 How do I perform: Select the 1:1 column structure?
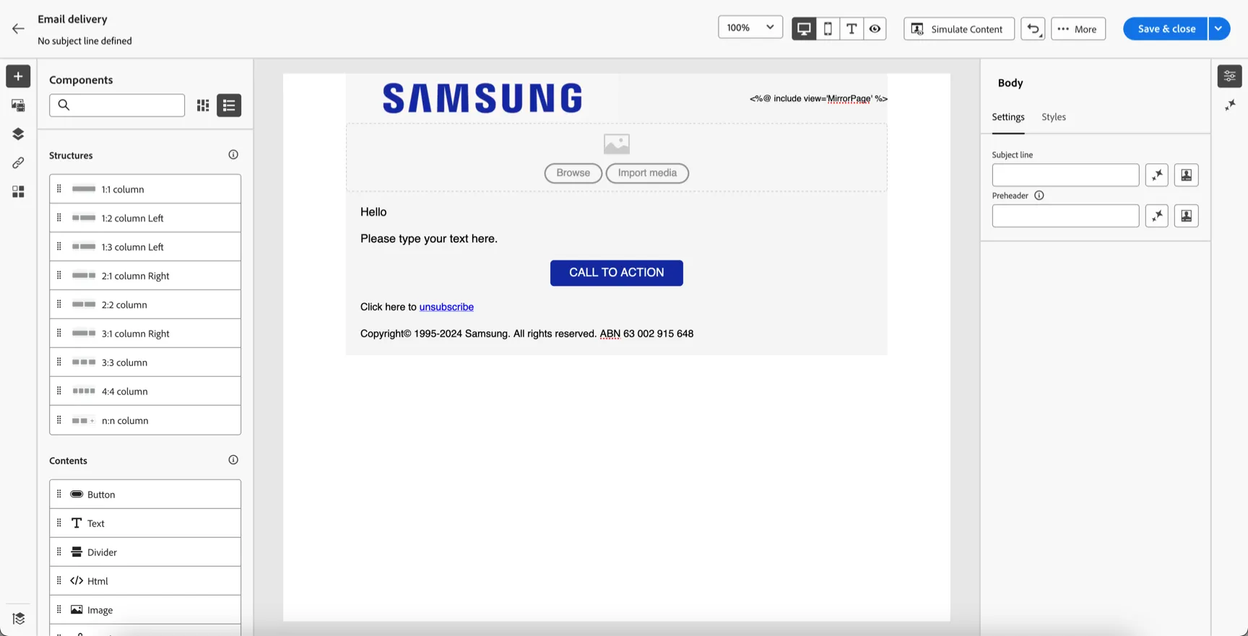point(145,189)
